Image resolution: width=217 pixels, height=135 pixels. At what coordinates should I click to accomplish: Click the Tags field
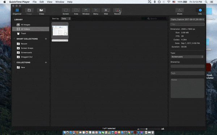click(x=187, y=73)
